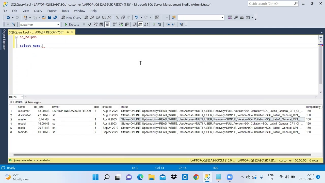
Task: Open the Windows Start menu
Action: pos(95,177)
